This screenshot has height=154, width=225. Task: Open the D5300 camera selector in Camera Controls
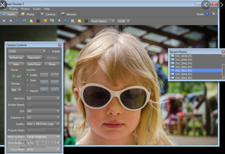tap(27, 51)
